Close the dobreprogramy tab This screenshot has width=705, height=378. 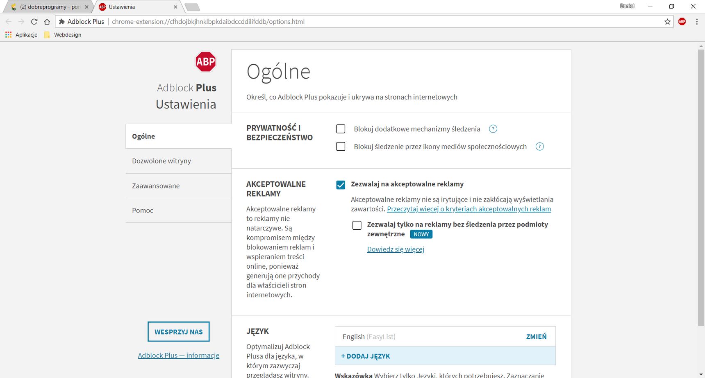click(x=86, y=7)
